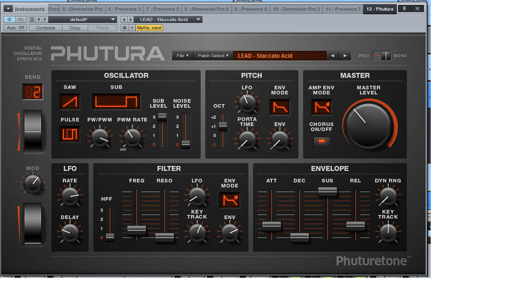
Task: Toggle the PULSE waveform button
Action: [70, 134]
